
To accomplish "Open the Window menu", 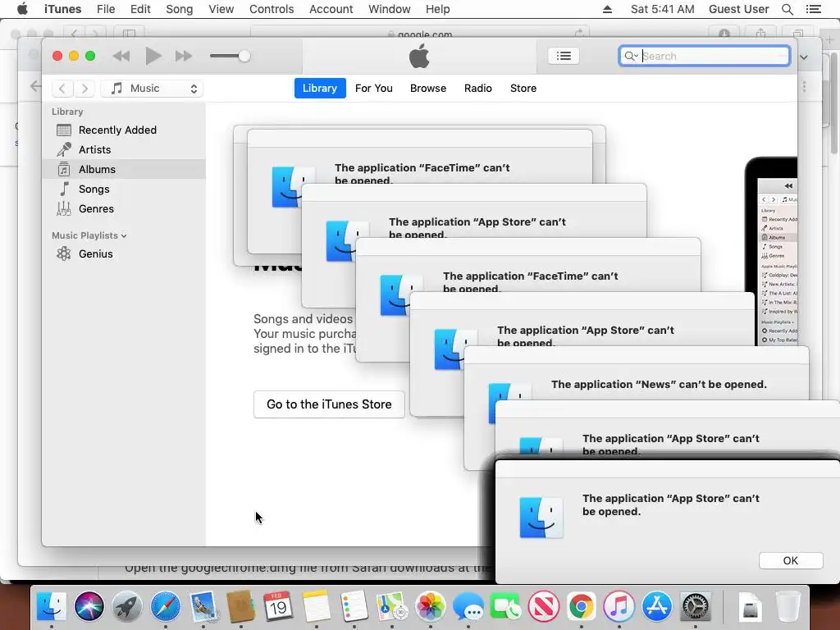I will coord(390,9).
